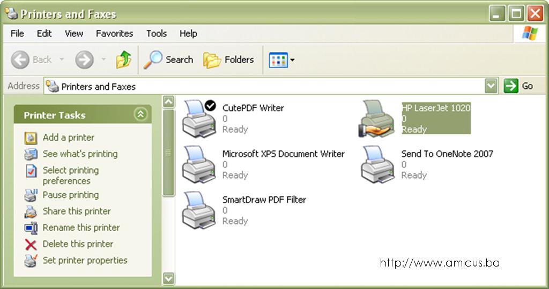Click the Printer Tasks header title

[55, 115]
